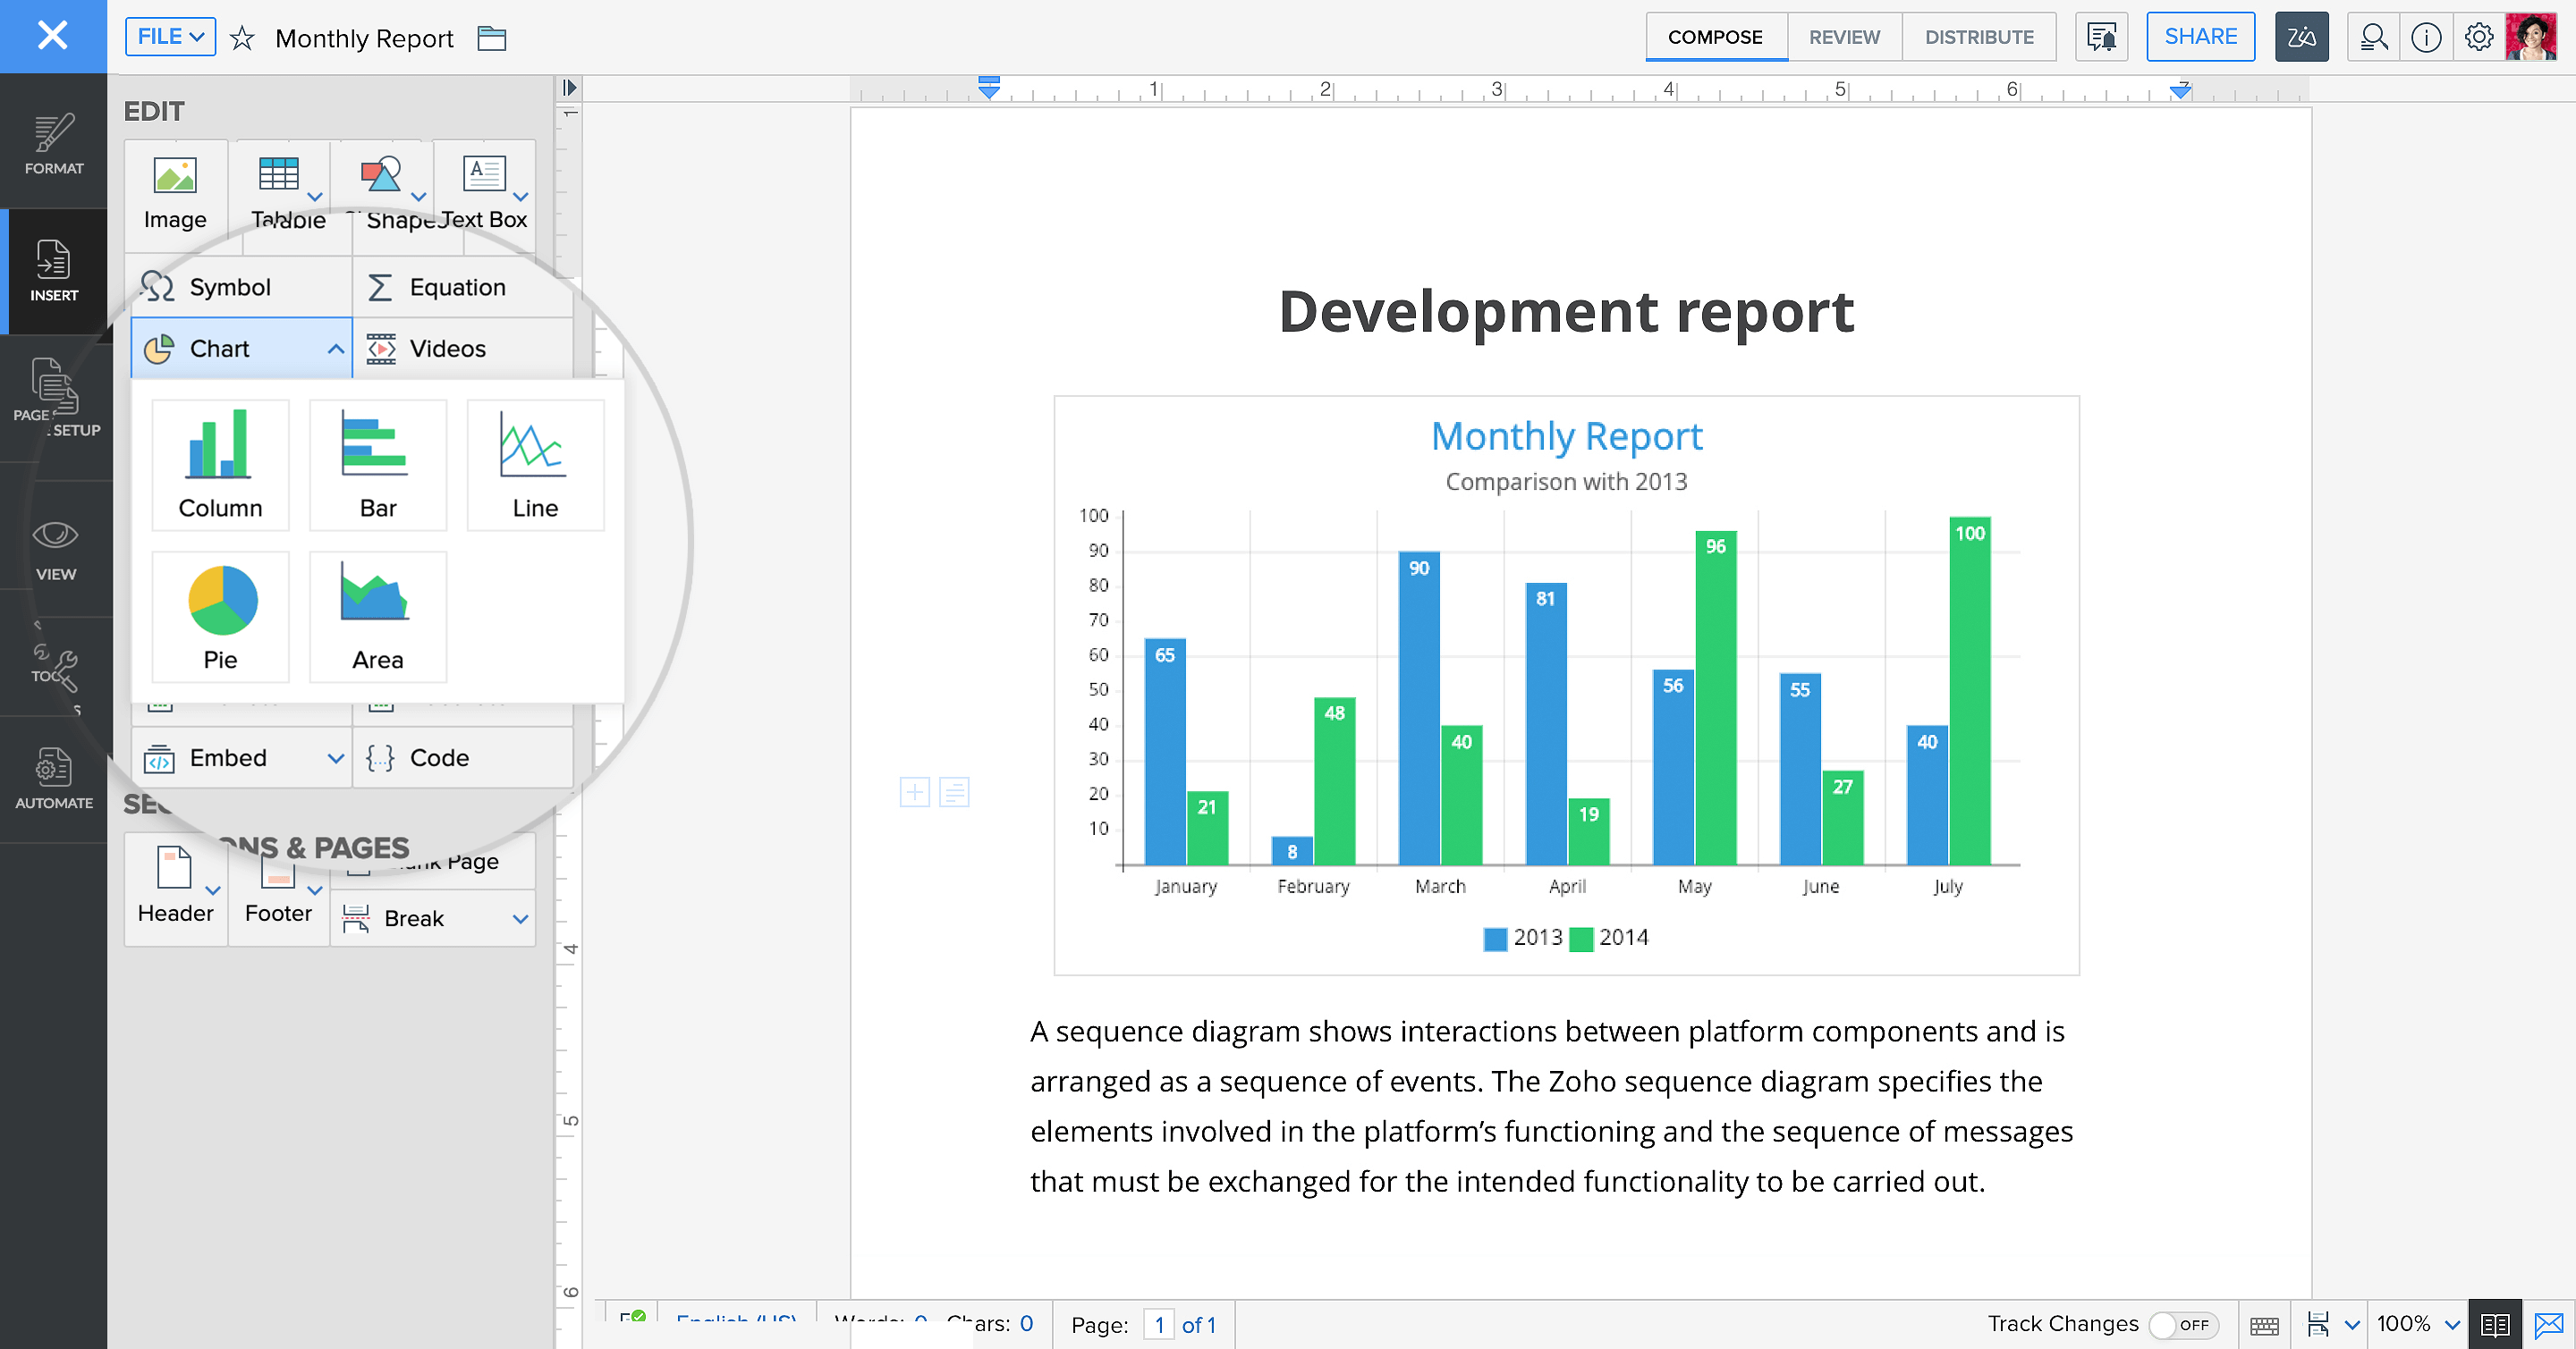Open the comments notification icon
This screenshot has height=1349, width=2576.
click(2101, 37)
